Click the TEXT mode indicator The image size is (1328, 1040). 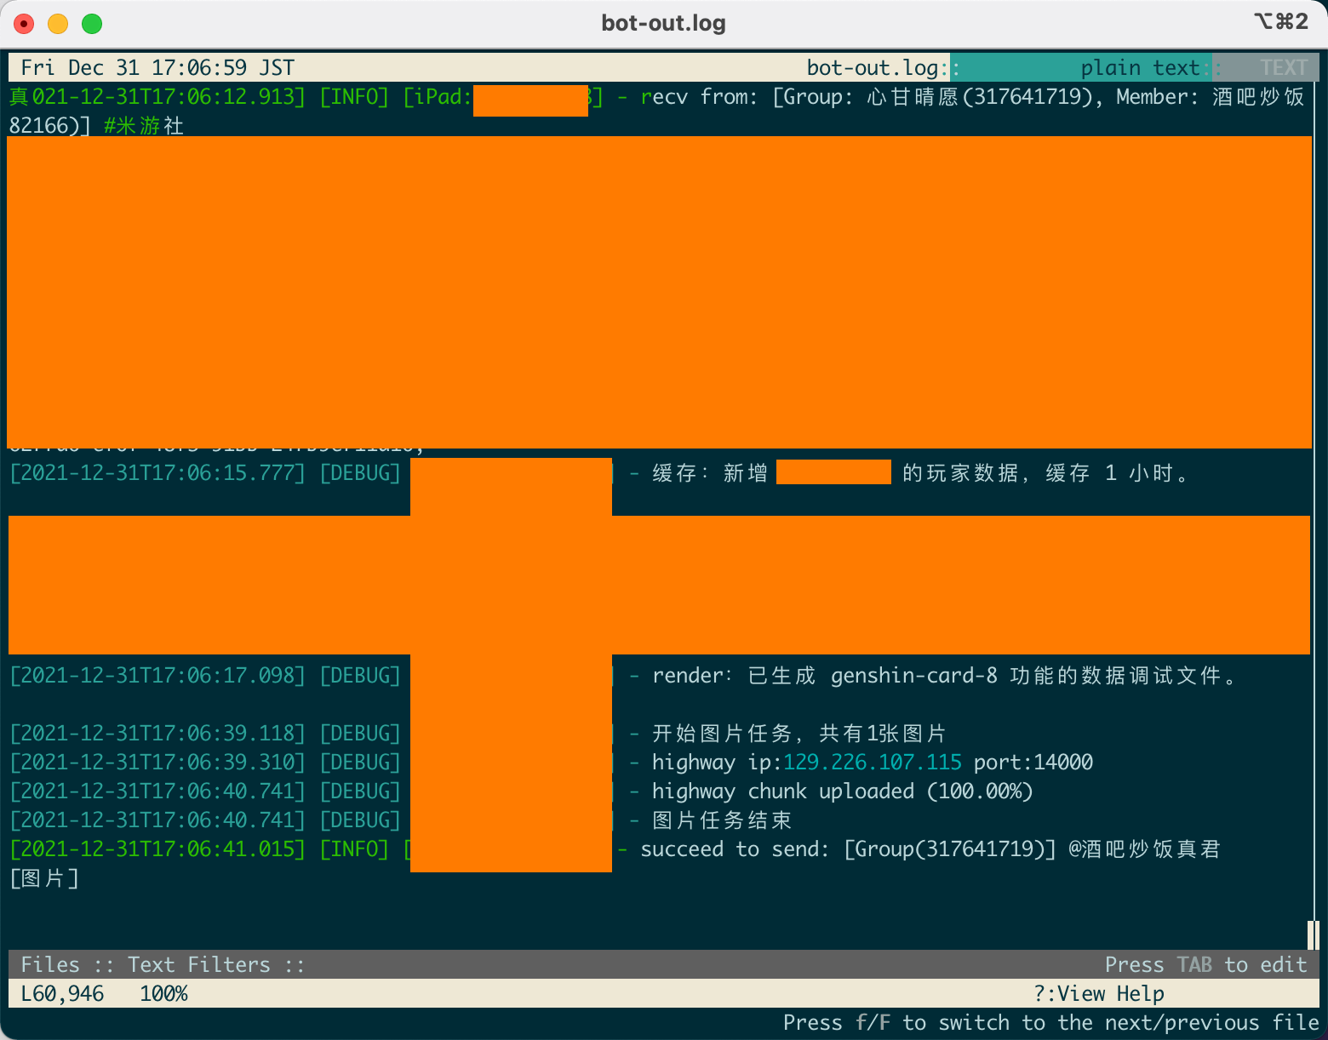click(1282, 67)
